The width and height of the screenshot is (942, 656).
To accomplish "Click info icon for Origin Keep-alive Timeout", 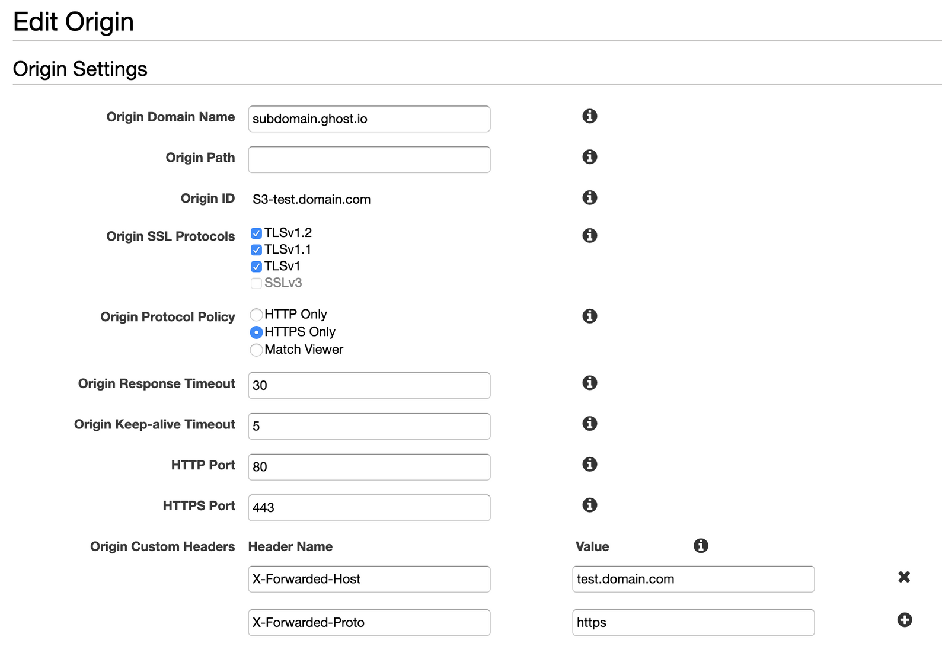I will click(589, 424).
